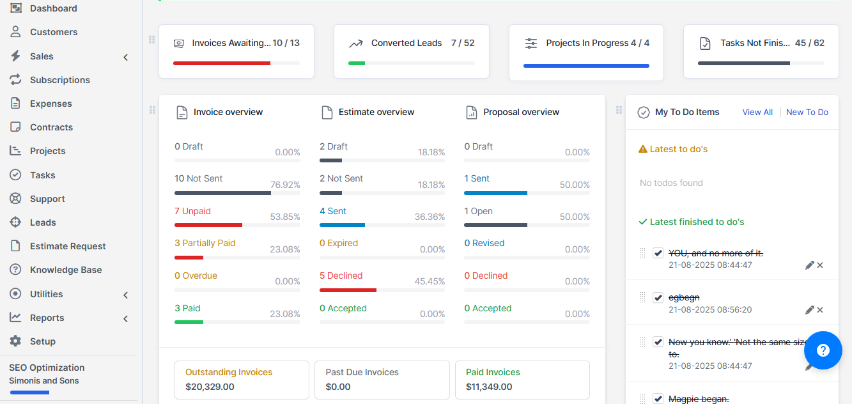
Task: Click the Invoices Awaiting red progress bar
Action: (222, 63)
